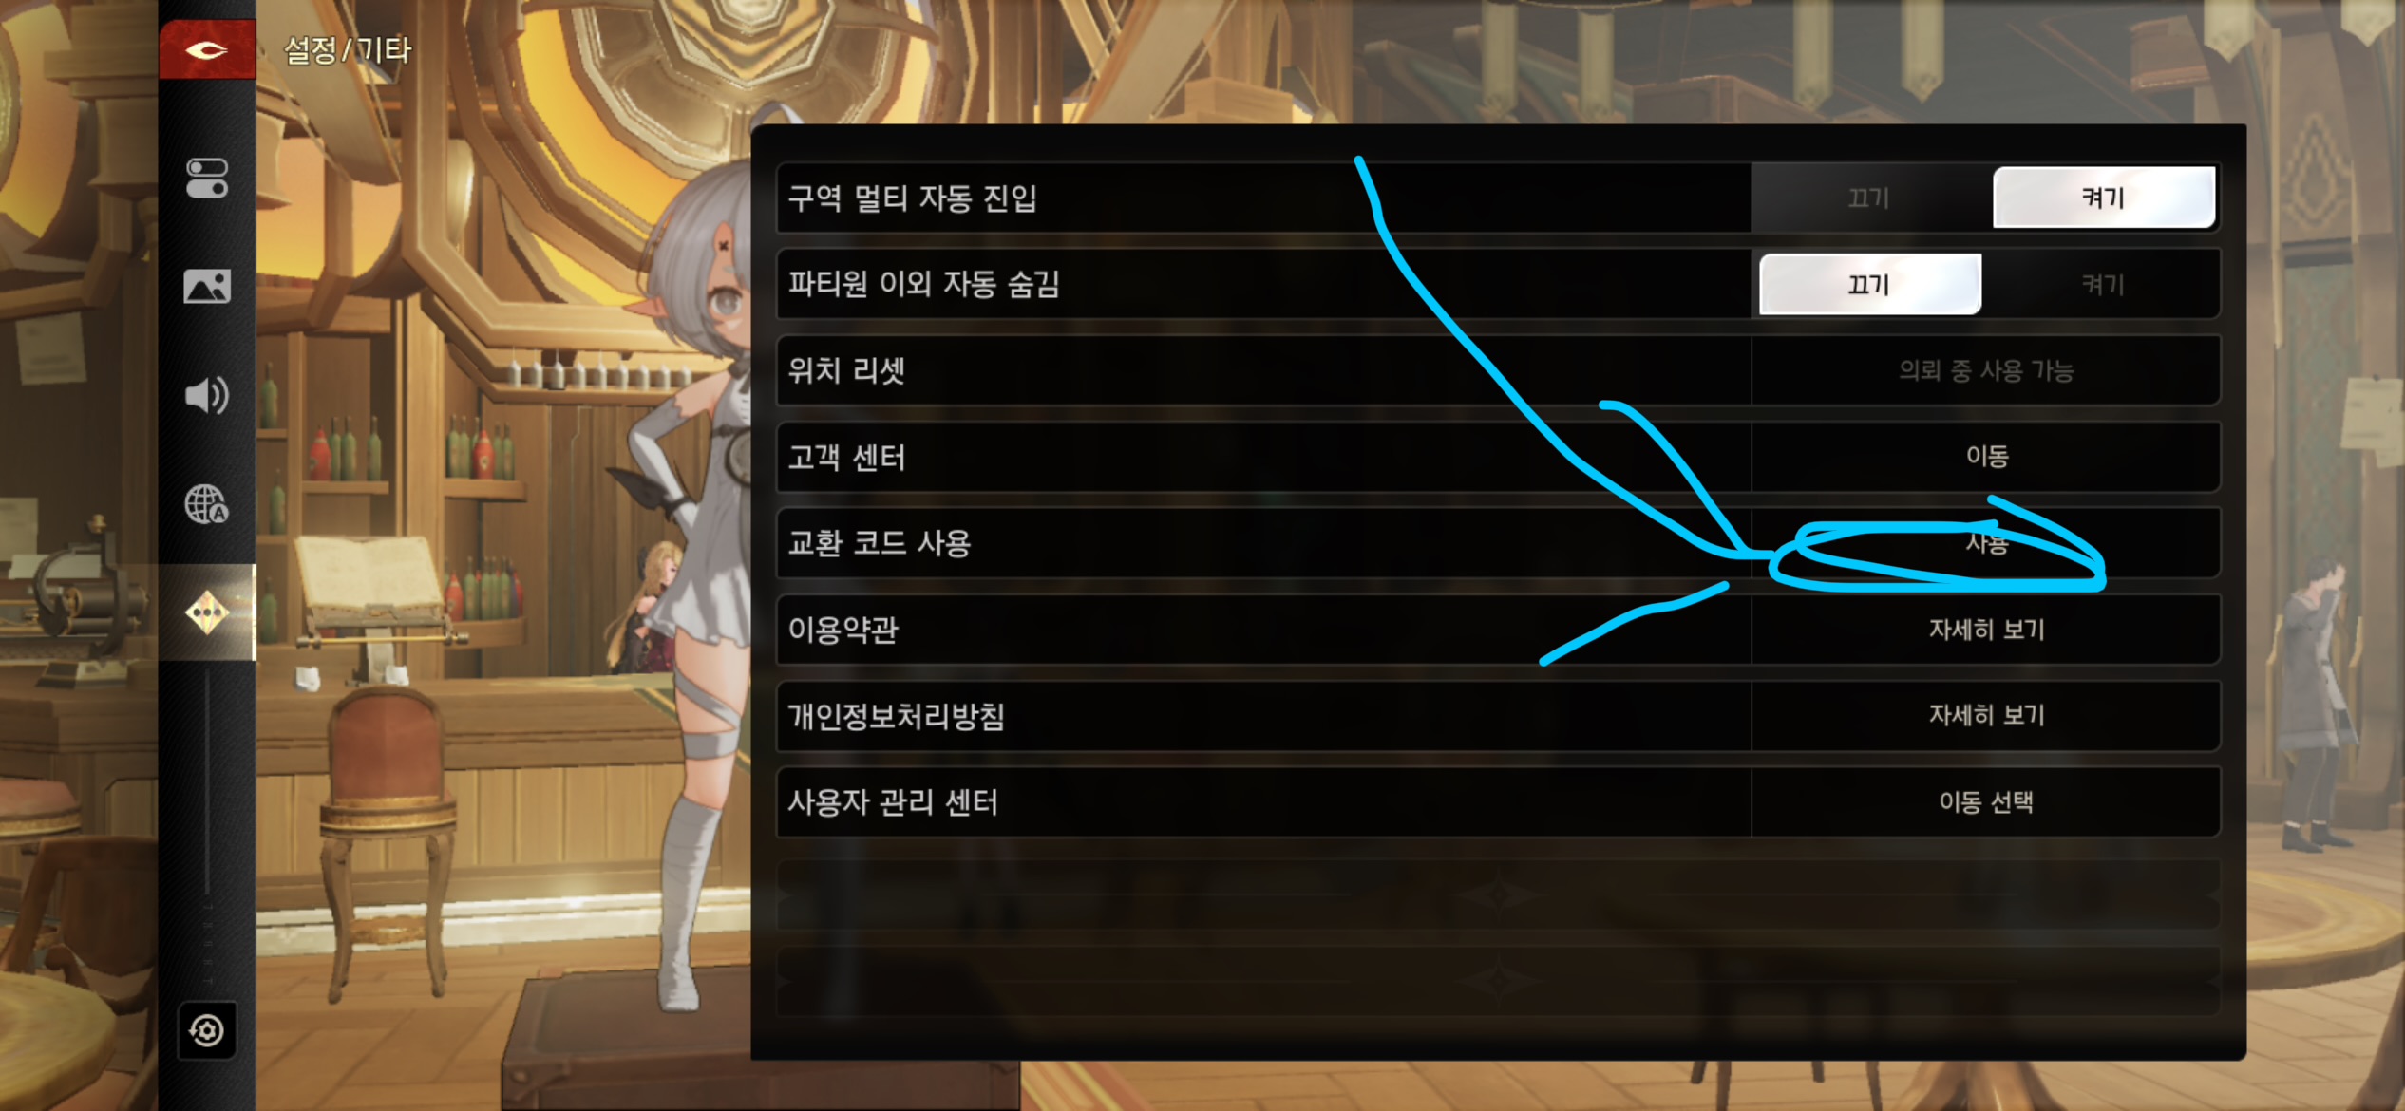Open 자세히 보기 for 개인정보처리방침

click(x=1986, y=715)
